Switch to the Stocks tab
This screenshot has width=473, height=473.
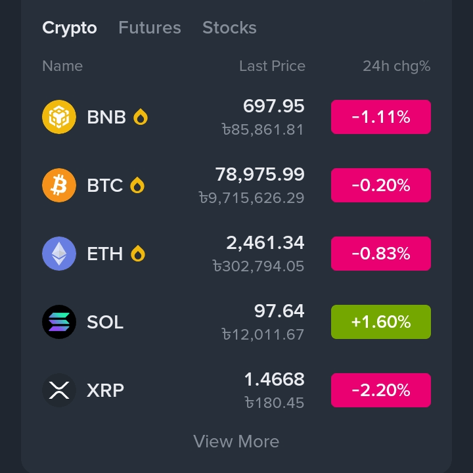[x=229, y=28]
